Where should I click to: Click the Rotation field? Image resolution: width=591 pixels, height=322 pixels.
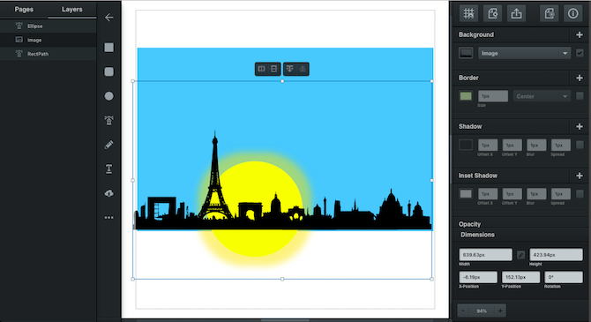pos(564,277)
